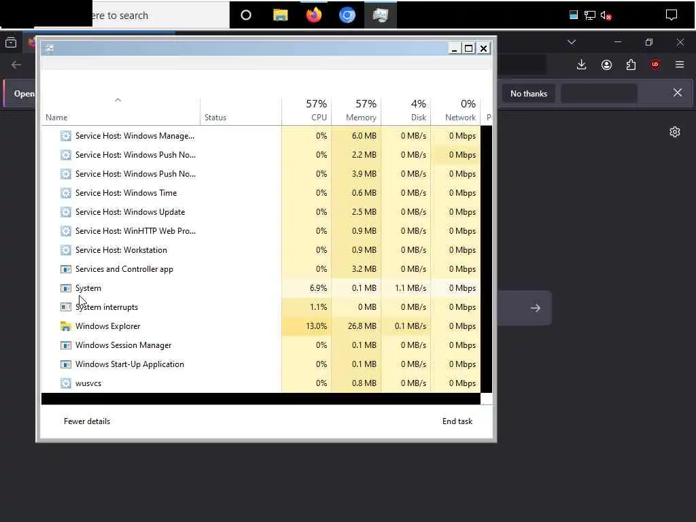
Task: Select Windows Start-Up Application row
Action: coord(261,364)
